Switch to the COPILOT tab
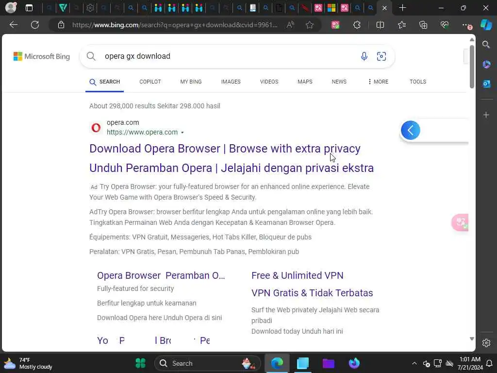497x373 pixels. pos(150,82)
